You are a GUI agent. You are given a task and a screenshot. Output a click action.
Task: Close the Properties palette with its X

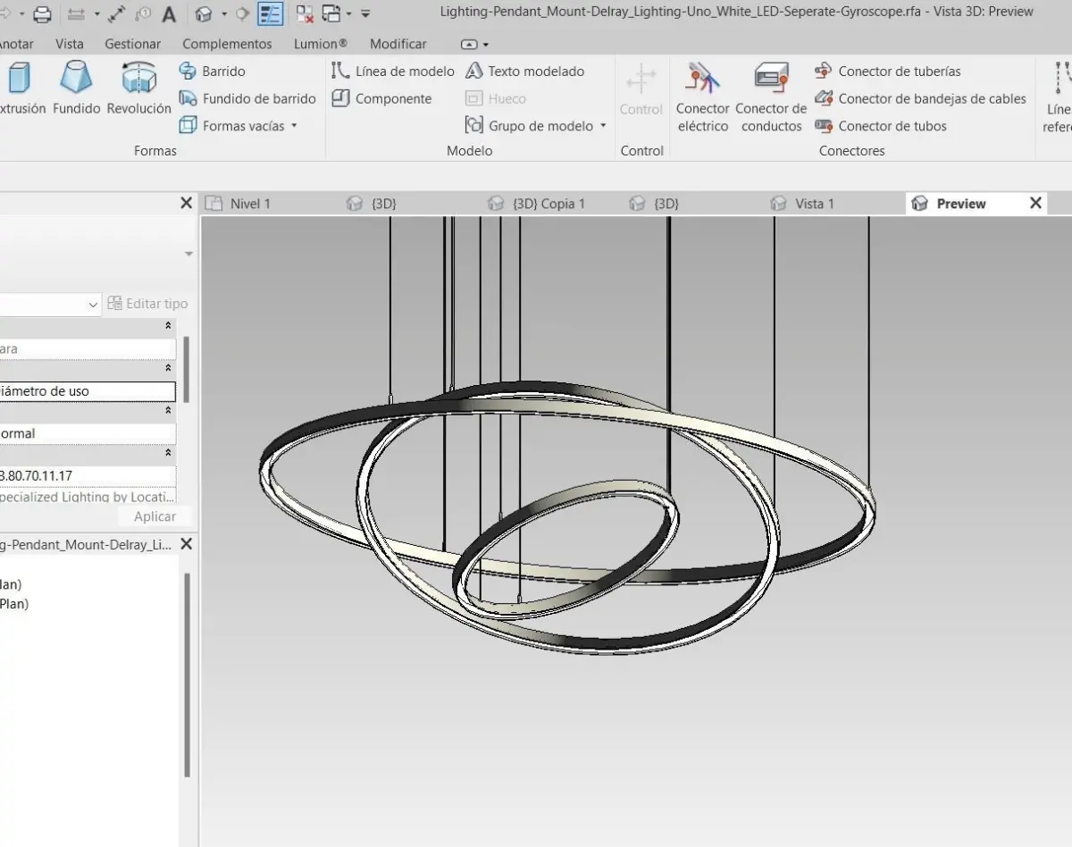[x=186, y=203]
